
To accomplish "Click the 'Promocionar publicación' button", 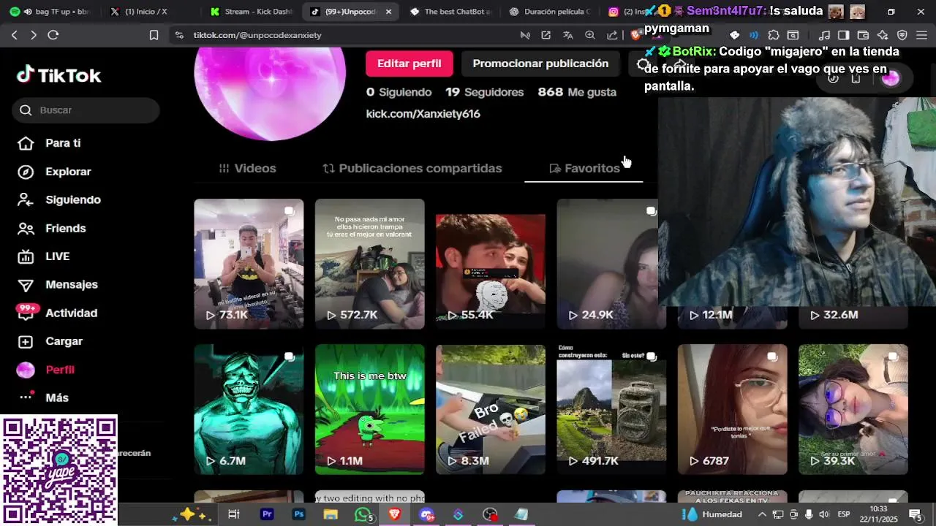I will click(540, 64).
